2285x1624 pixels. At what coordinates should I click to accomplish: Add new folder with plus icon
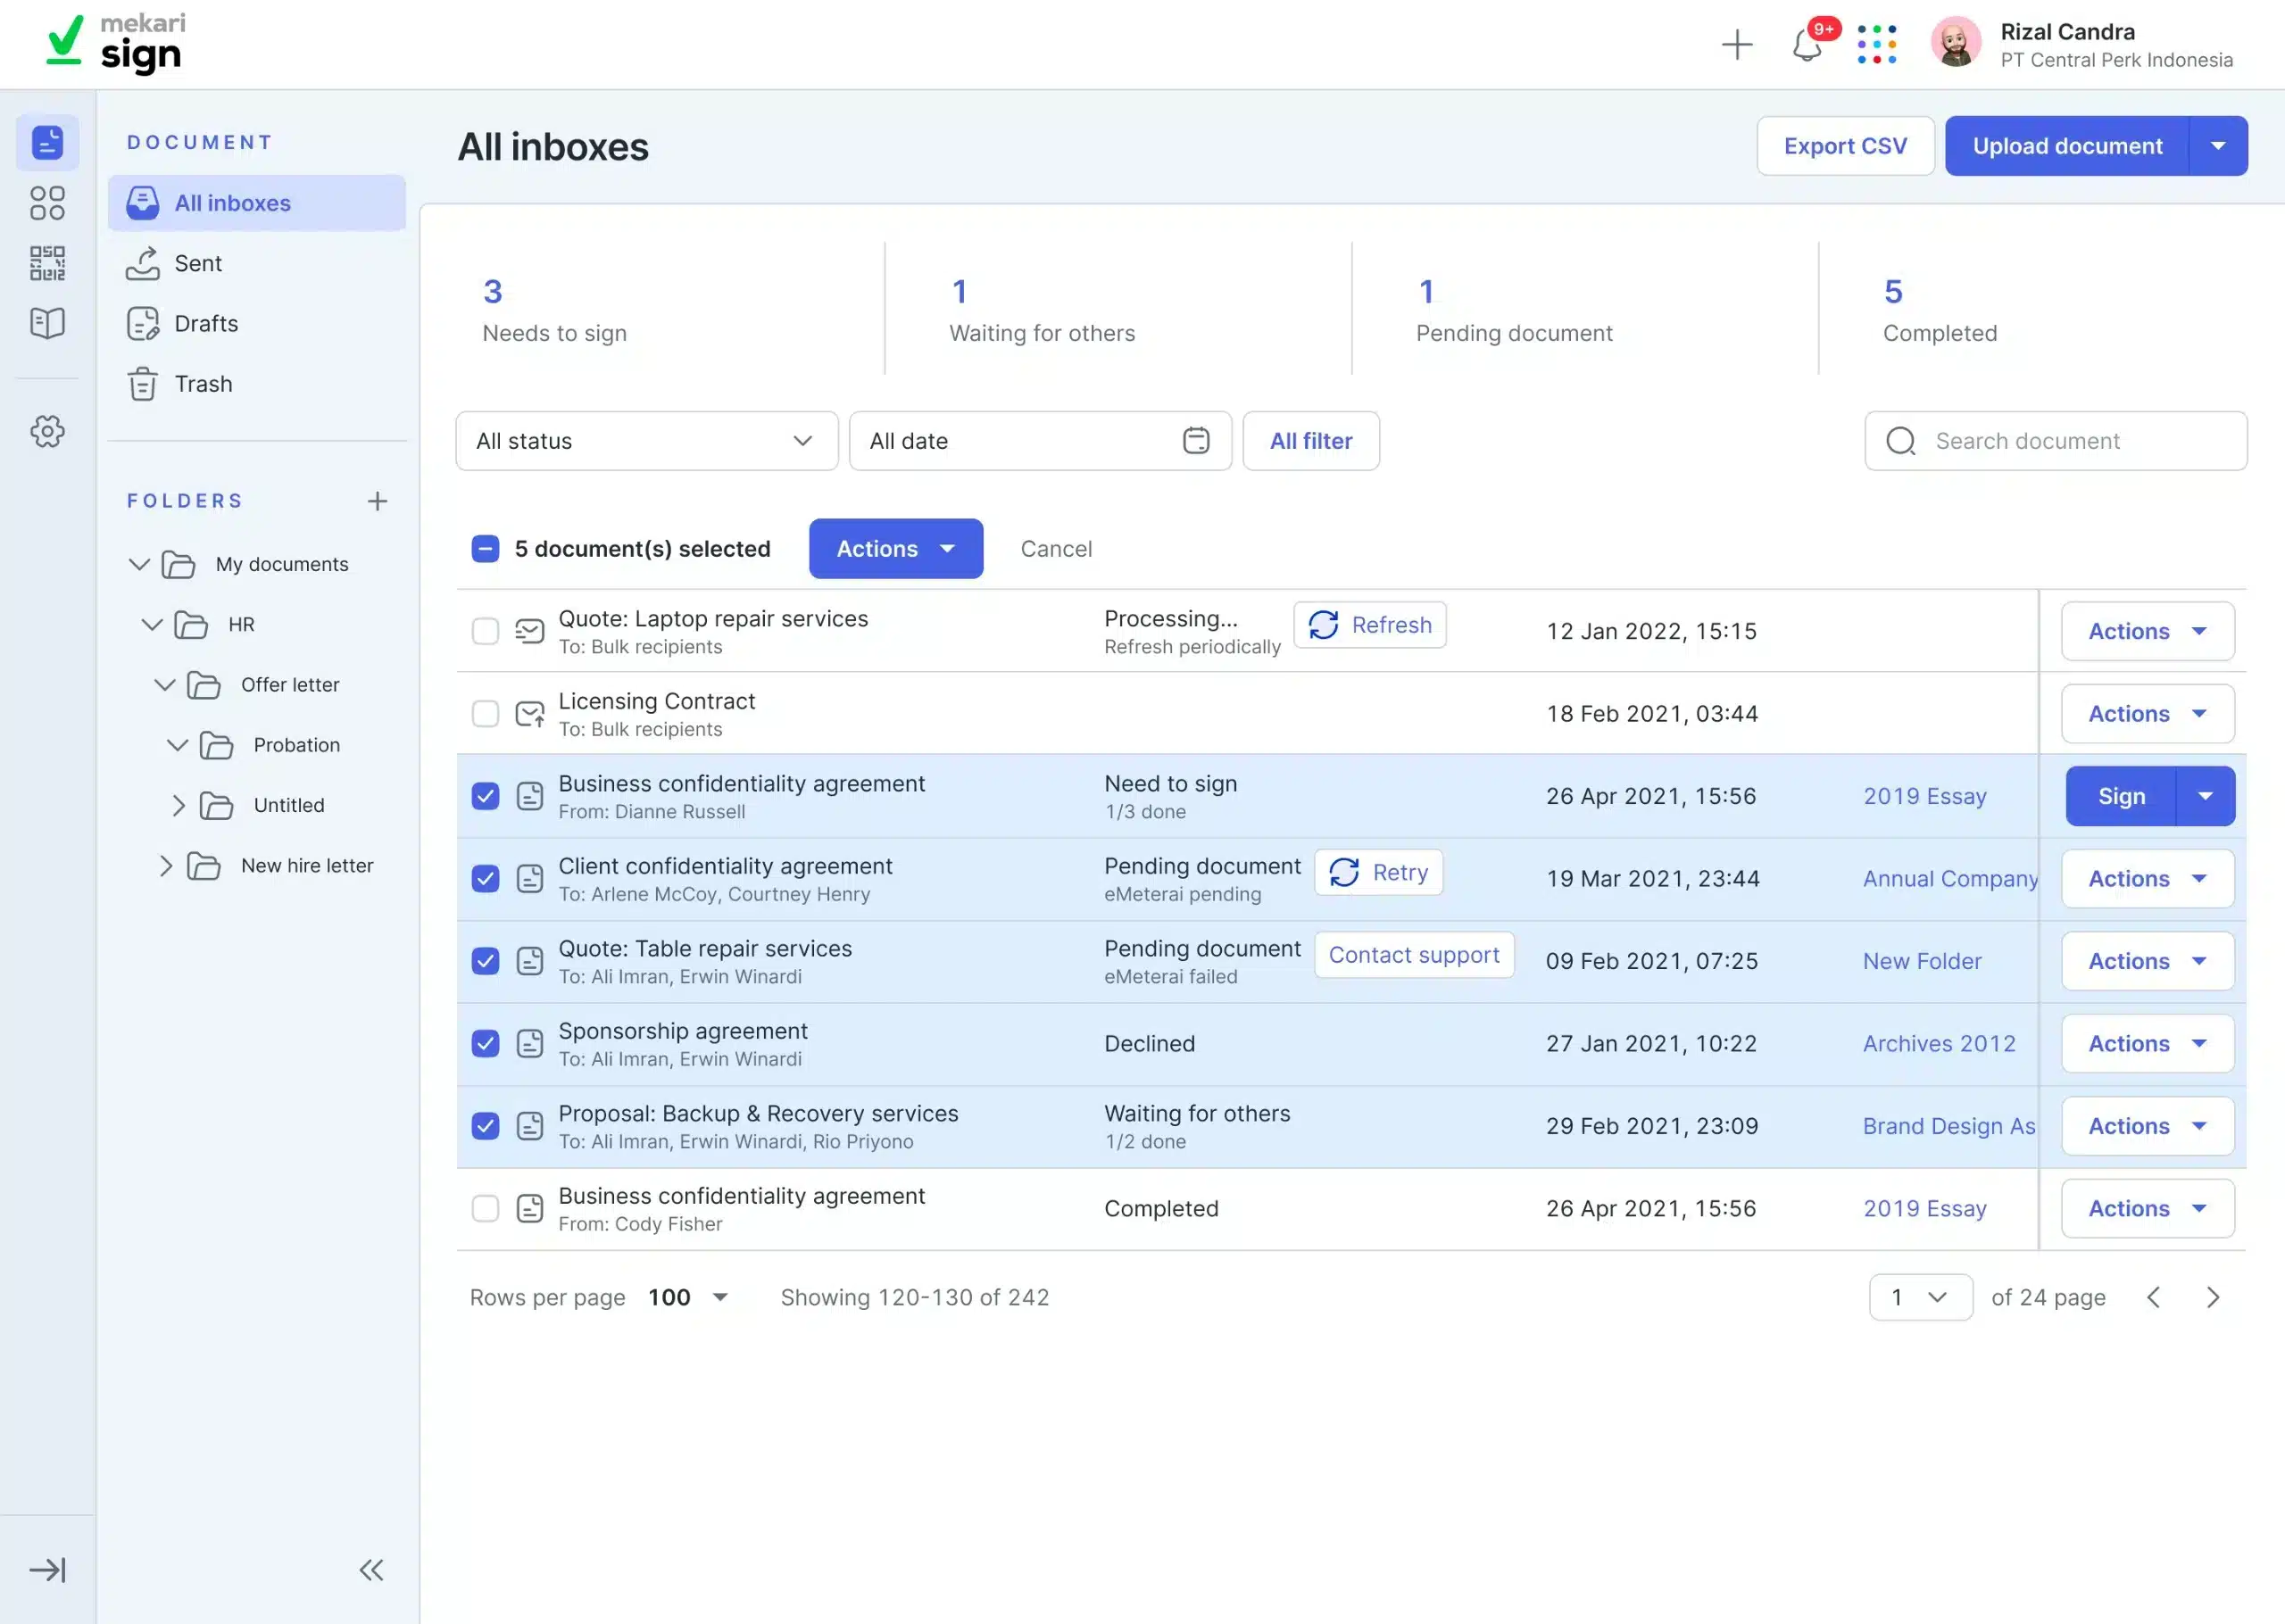[377, 501]
